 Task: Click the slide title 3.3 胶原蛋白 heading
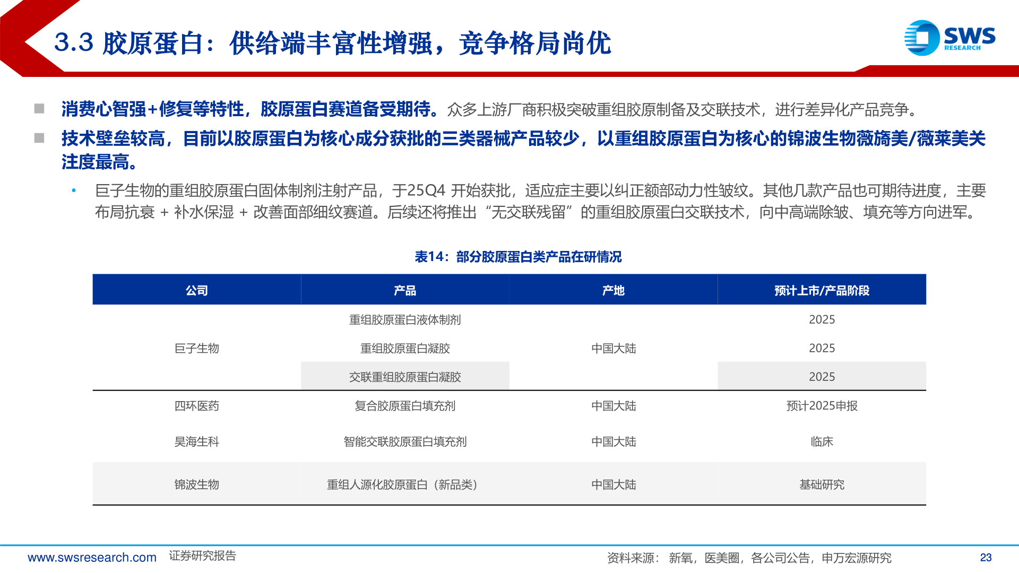(x=335, y=45)
